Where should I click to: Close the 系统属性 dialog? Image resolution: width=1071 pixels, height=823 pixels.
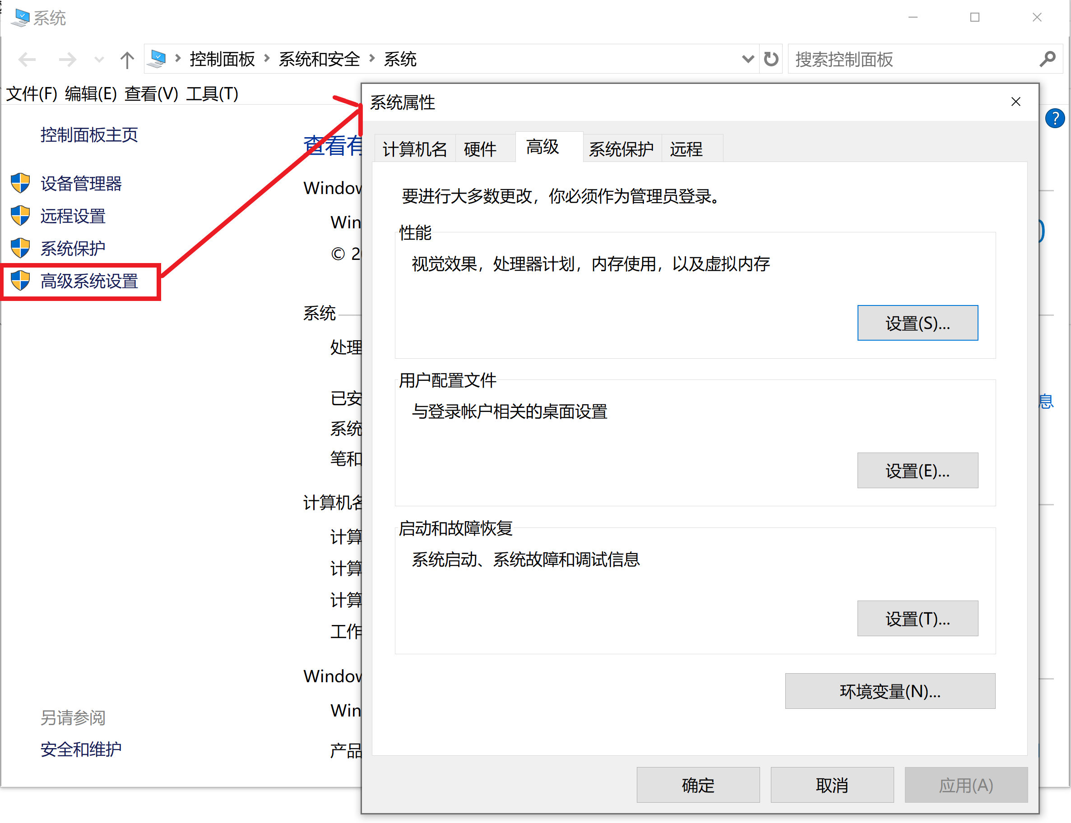point(1015,102)
